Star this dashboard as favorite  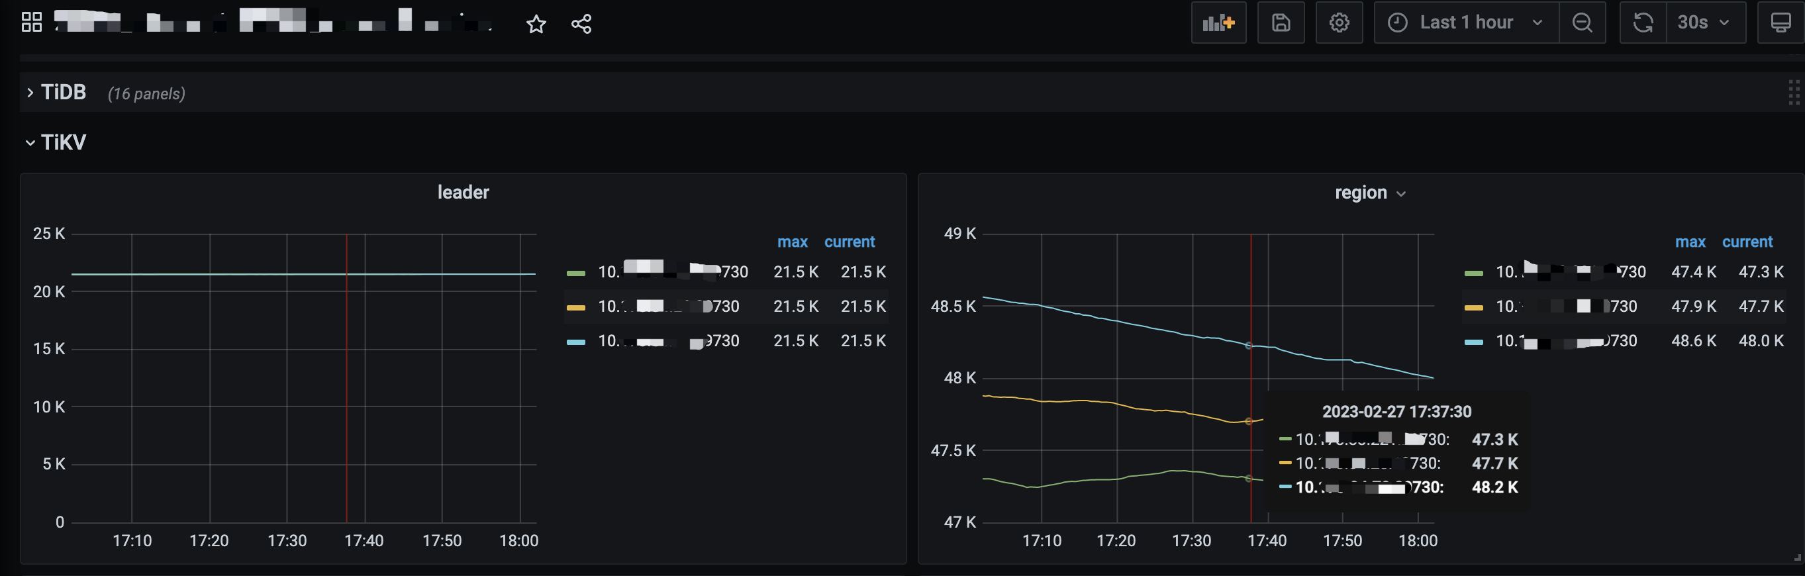[x=536, y=24]
